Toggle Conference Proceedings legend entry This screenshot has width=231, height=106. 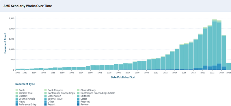pyautogui.click(x=59, y=93)
